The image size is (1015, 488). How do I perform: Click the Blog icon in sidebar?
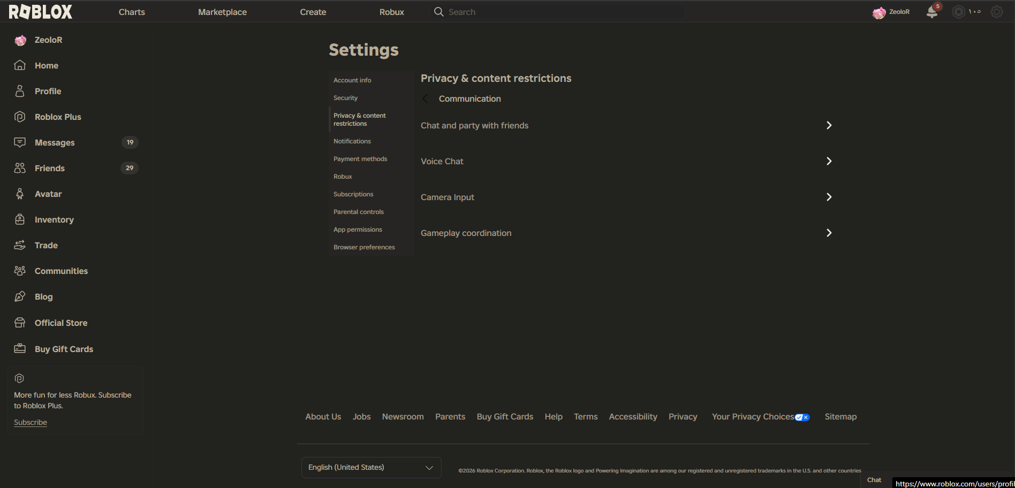click(x=20, y=296)
